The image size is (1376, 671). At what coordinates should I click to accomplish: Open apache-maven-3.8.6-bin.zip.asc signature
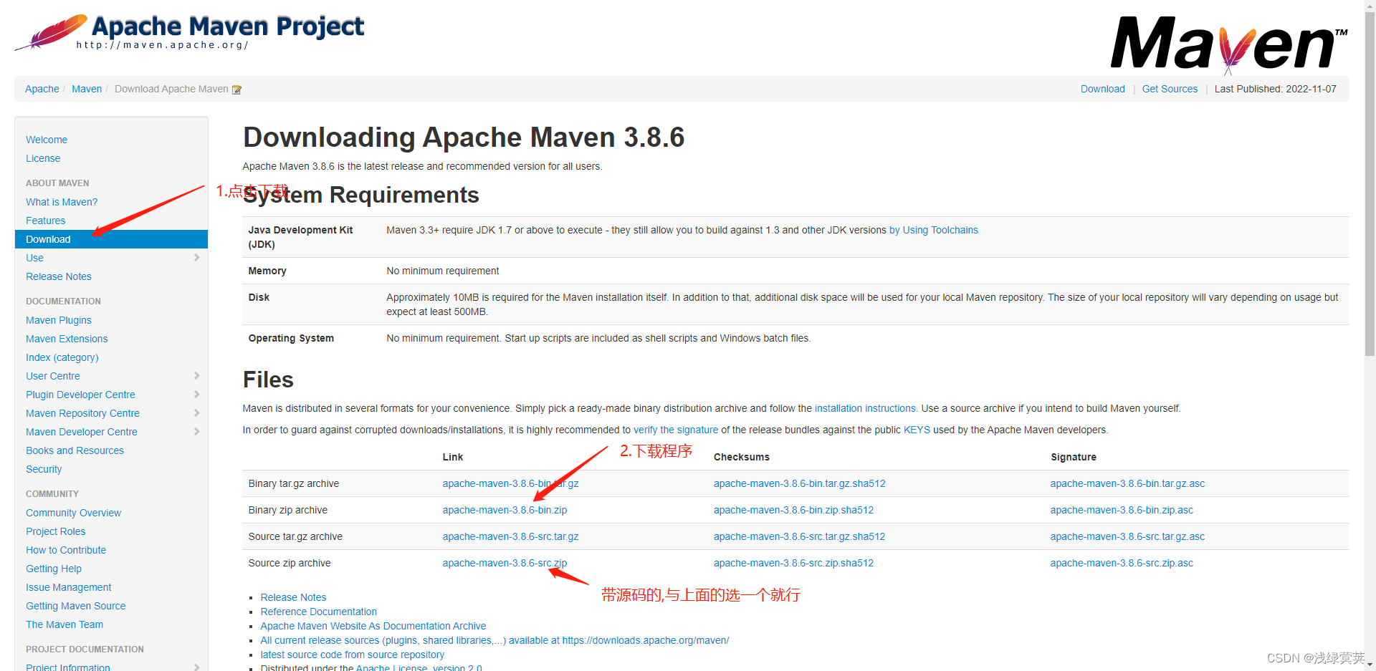1122,510
